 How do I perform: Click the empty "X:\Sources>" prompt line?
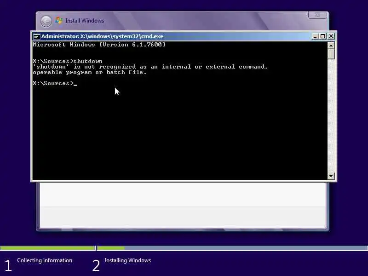click(x=55, y=83)
